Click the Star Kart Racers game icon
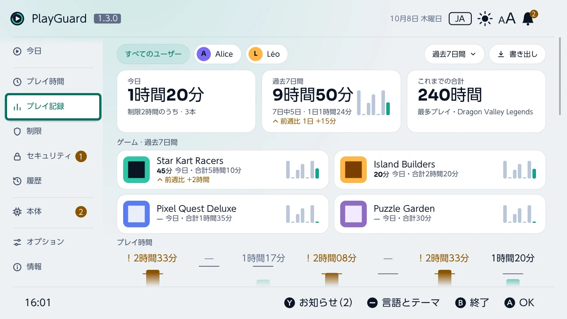The height and width of the screenshot is (319, 567). 136,170
